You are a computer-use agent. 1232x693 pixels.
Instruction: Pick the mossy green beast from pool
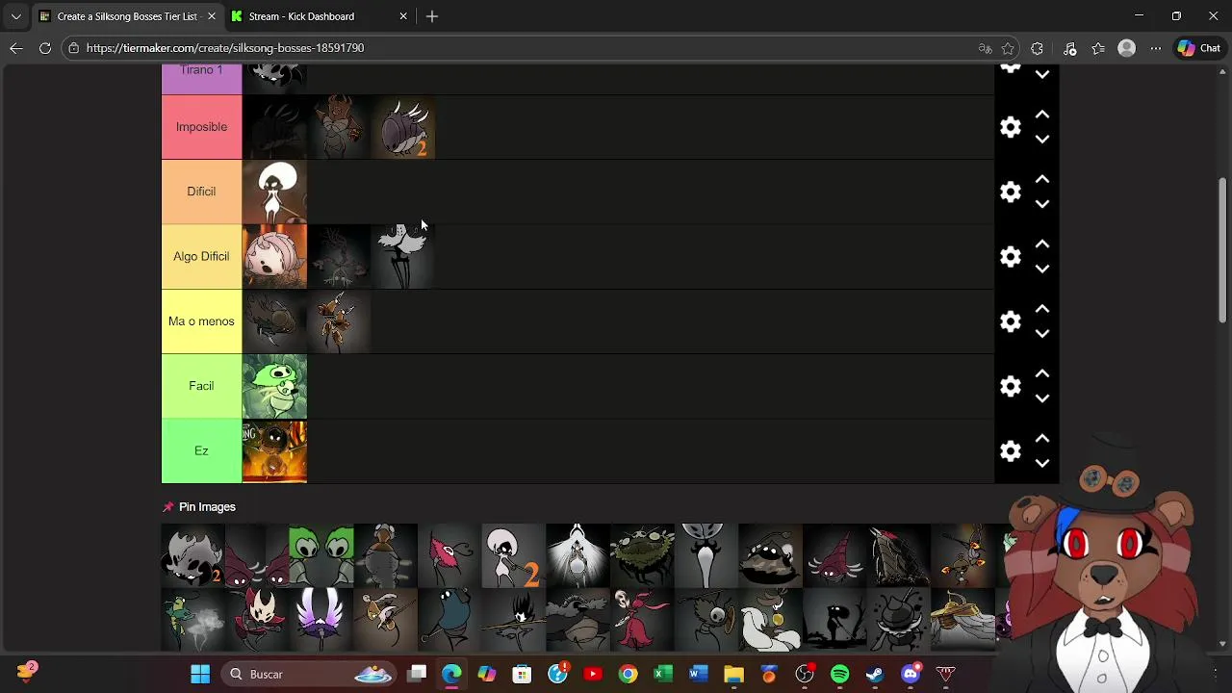642,555
